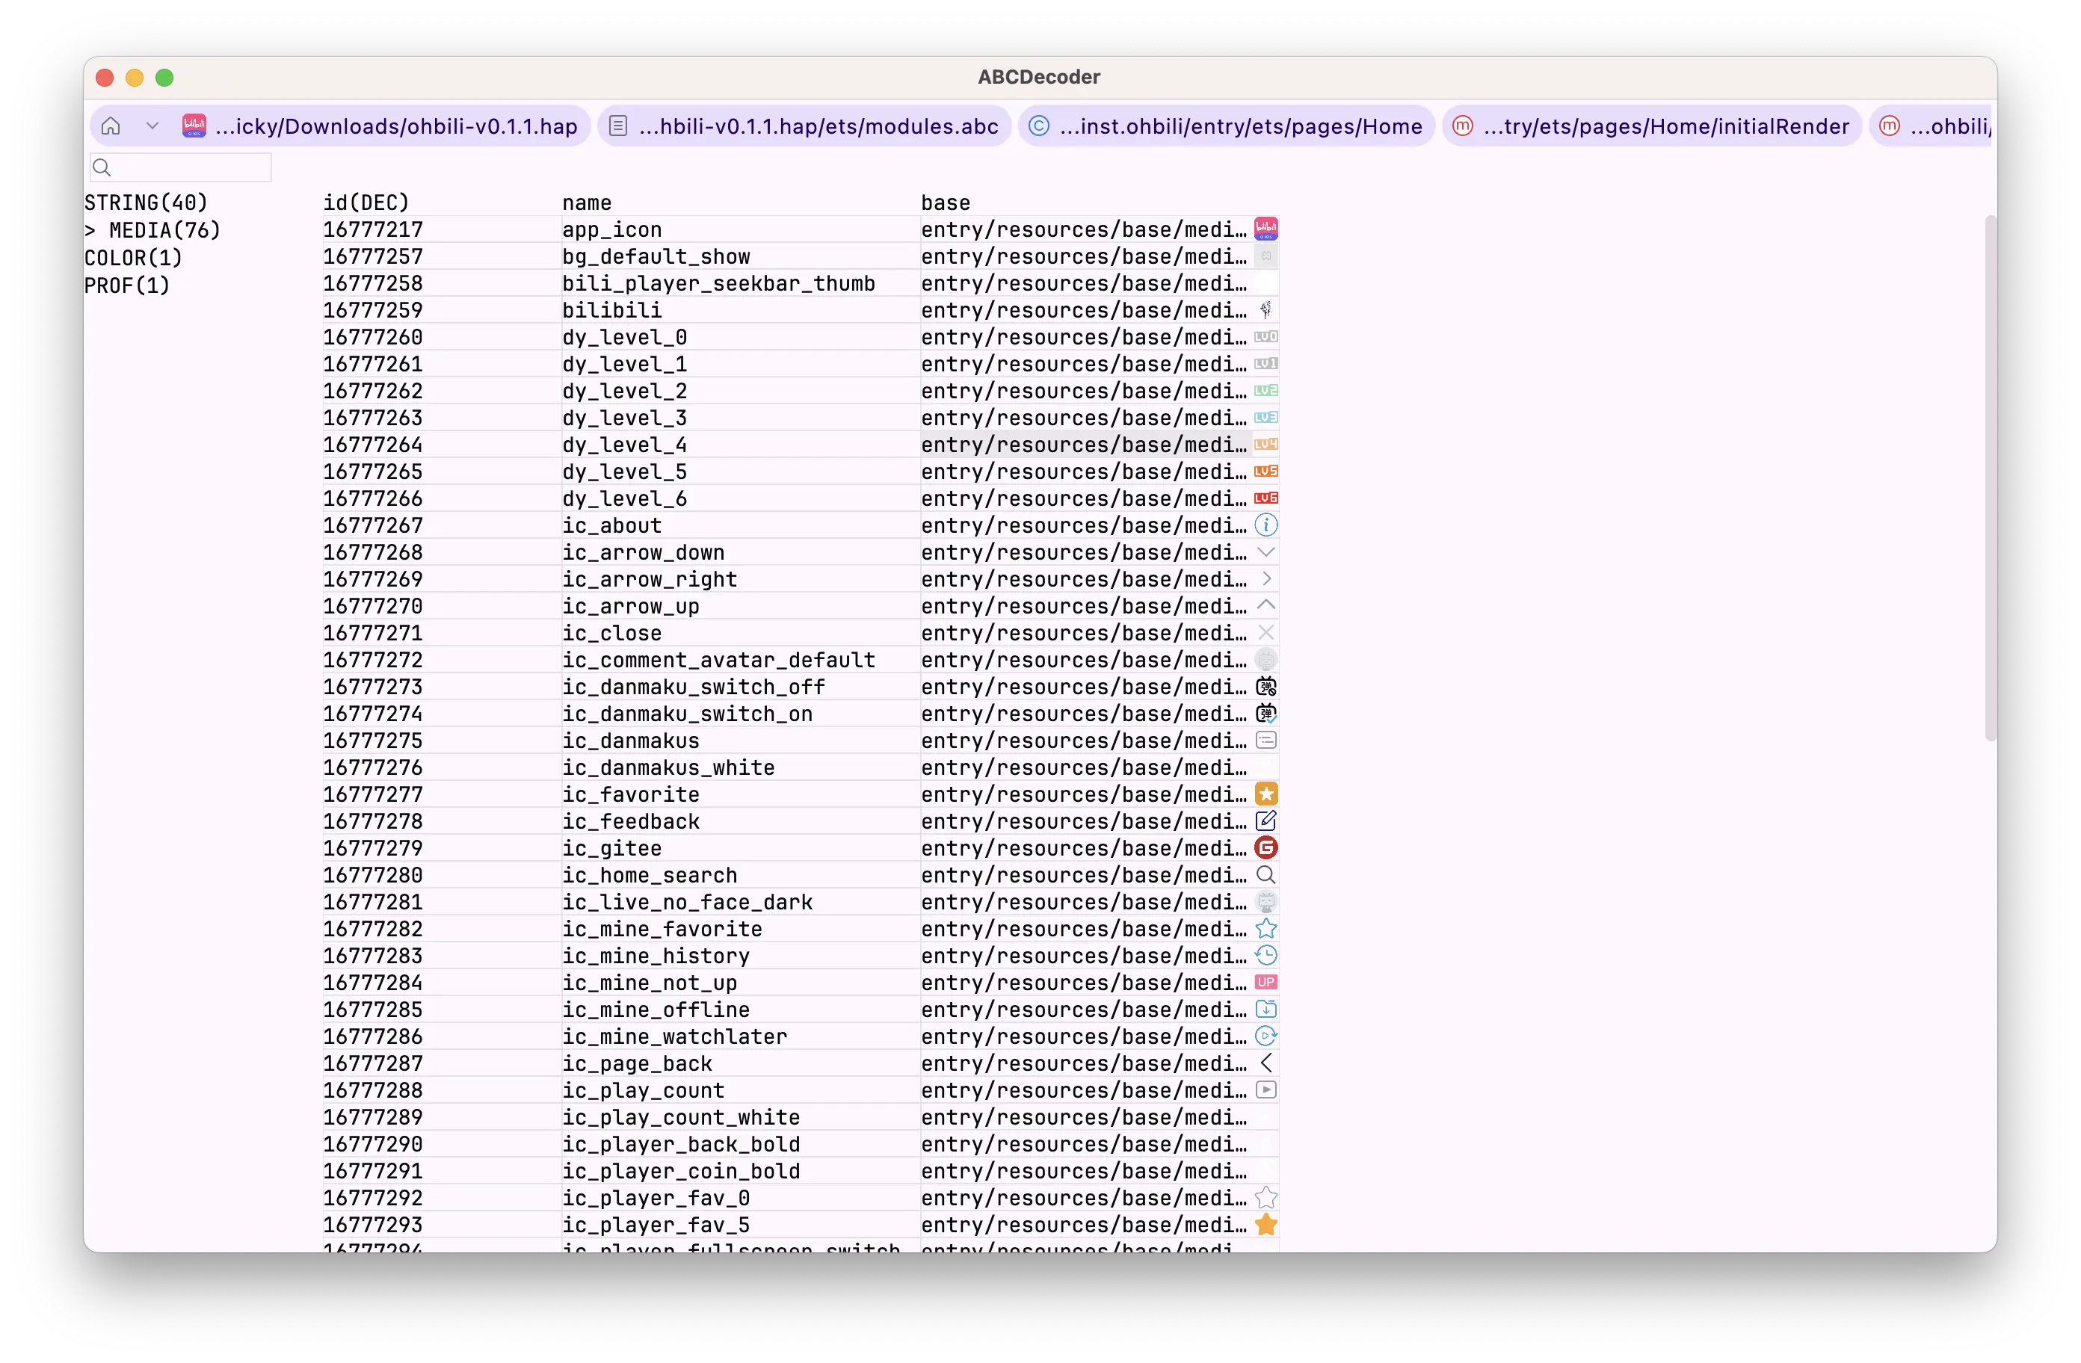2081x1363 pixels.
Task: Click the ic_about info icon preview
Action: click(1265, 525)
